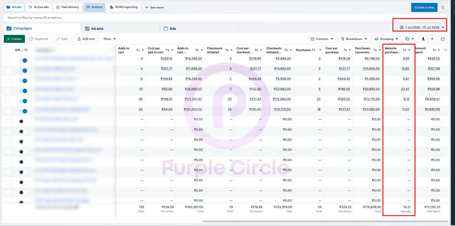This screenshot has width=455, height=226.
Task: Enable the first inactive campaign toggle
Action: (23, 122)
